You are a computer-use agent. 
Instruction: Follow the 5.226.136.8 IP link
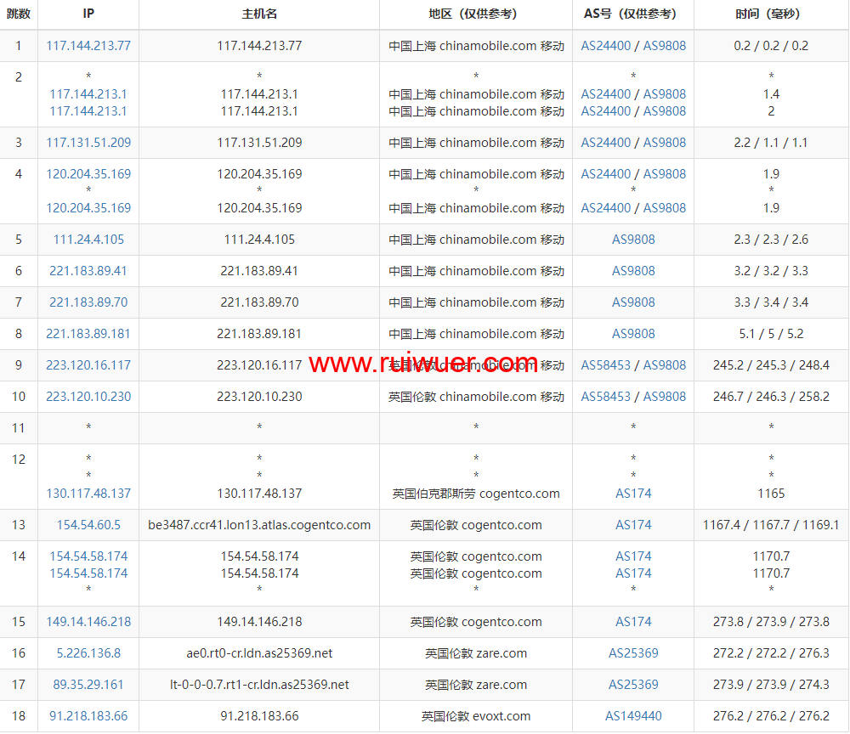(88, 653)
